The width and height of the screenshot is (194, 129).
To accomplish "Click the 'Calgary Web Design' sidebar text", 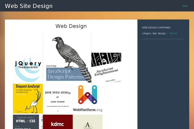I will 154,33.
